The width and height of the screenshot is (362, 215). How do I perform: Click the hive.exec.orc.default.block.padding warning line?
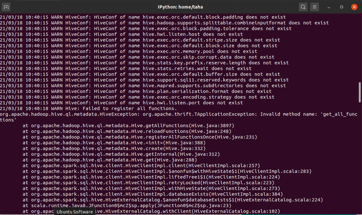pos(143,17)
